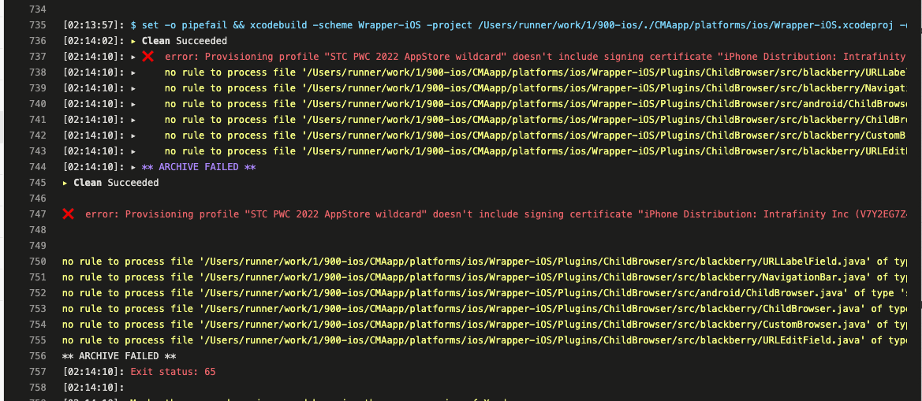The height and width of the screenshot is (401, 922).
Task: Click timestamp [02:14:02] on line 736
Action: [94, 41]
